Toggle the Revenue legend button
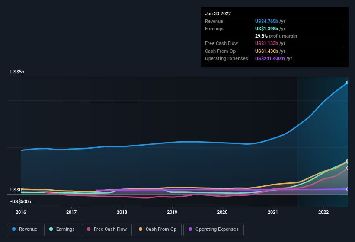This screenshot has height=242, width=355. (x=25, y=229)
